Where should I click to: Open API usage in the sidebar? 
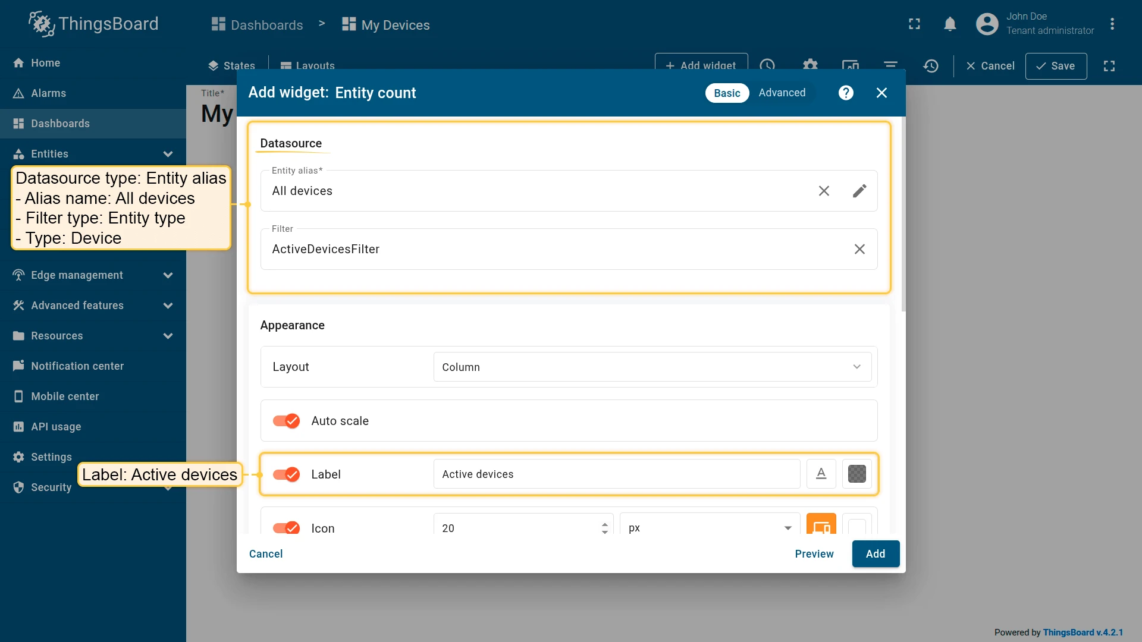[x=93, y=427]
